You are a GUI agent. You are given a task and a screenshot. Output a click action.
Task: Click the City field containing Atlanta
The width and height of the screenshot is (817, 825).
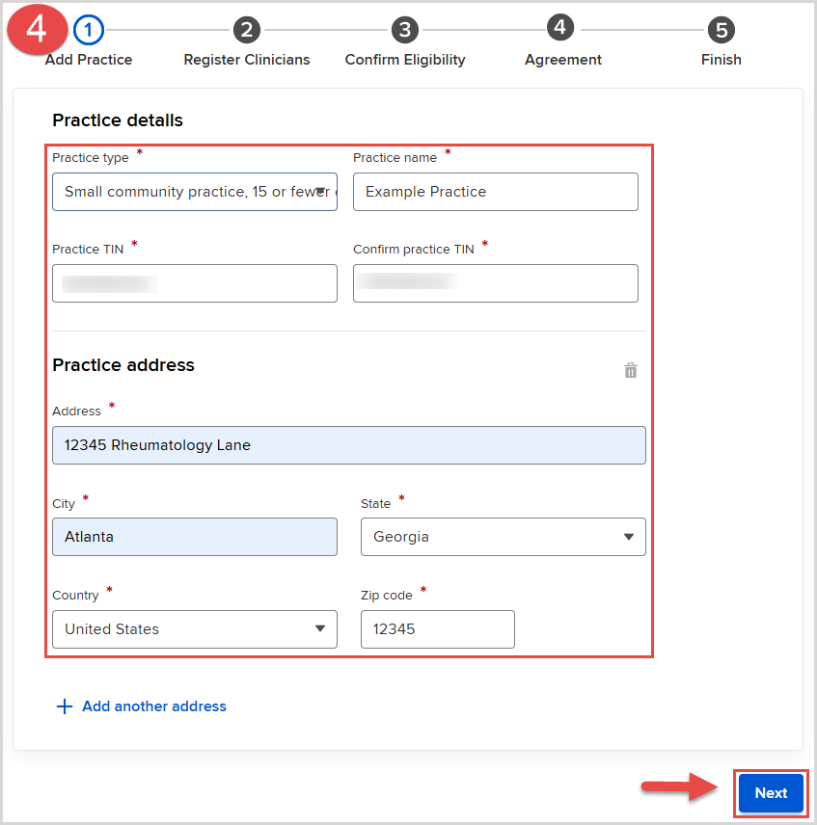point(195,537)
